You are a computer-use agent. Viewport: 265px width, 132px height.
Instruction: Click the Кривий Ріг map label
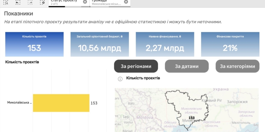tap(212, 101)
